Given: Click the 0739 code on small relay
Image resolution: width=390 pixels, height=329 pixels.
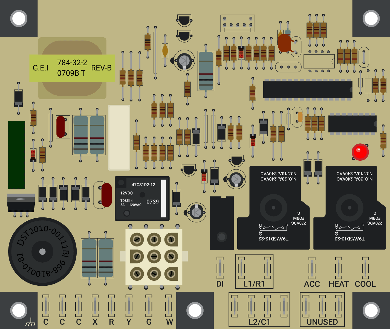Looking at the screenshot, I should (153, 202).
